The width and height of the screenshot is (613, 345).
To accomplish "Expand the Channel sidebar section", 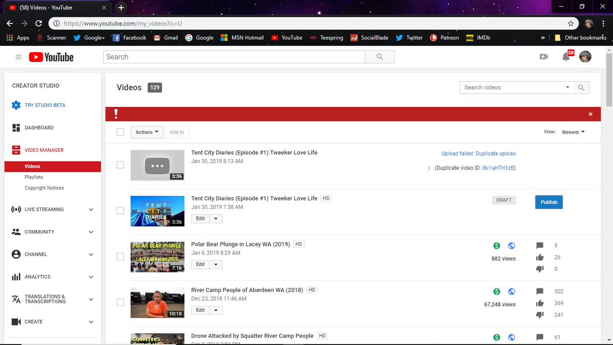I will click(91, 255).
